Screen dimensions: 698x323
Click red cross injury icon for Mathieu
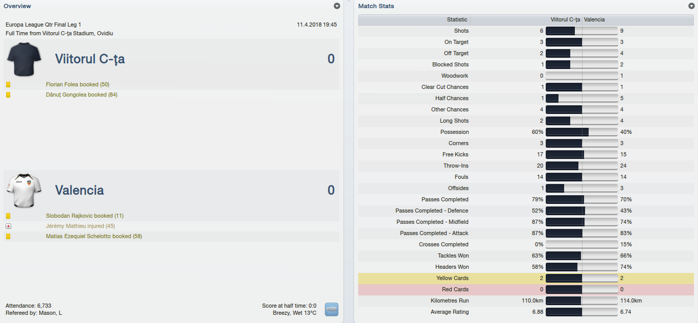(8, 226)
